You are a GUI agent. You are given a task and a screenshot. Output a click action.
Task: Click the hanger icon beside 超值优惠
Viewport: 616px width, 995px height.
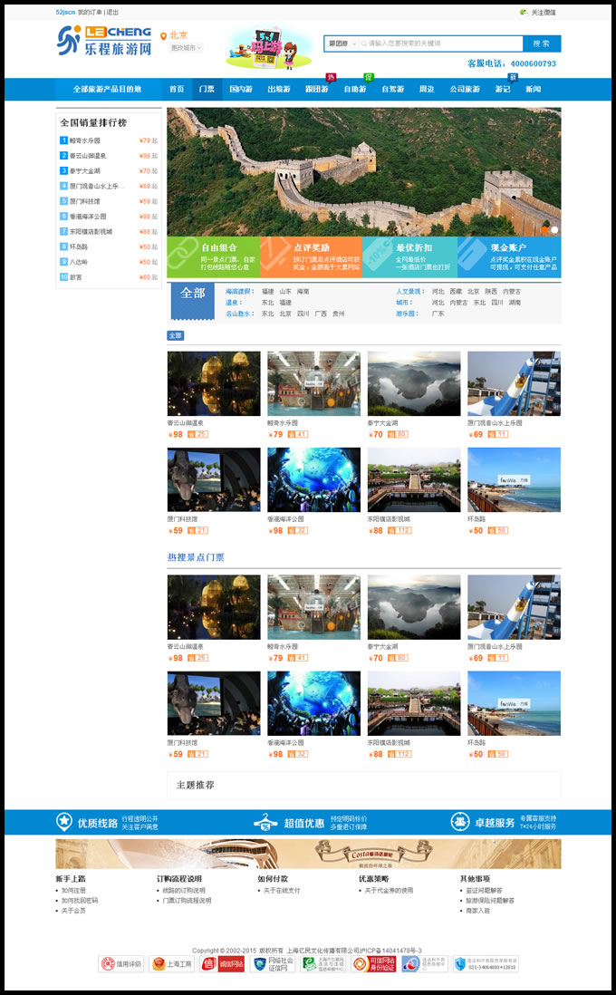[x=265, y=822]
